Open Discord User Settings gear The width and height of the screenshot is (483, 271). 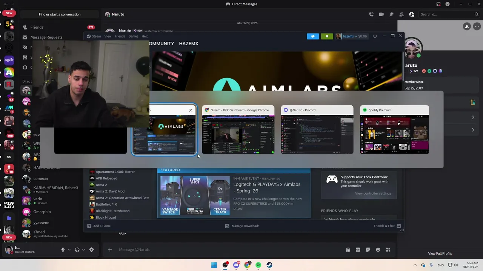coord(91,250)
